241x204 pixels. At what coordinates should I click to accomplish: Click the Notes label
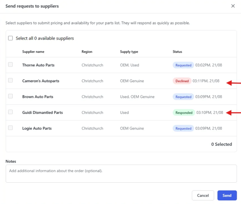click(x=11, y=161)
